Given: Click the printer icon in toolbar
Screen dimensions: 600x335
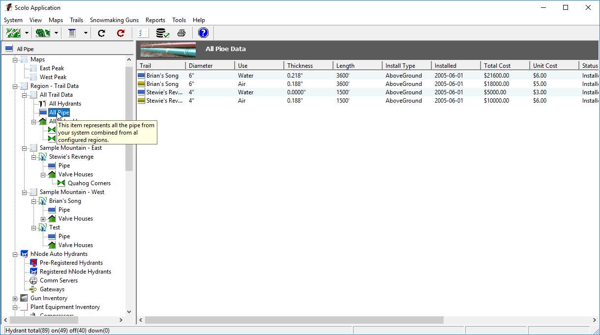Looking at the screenshot, I should [x=181, y=33].
